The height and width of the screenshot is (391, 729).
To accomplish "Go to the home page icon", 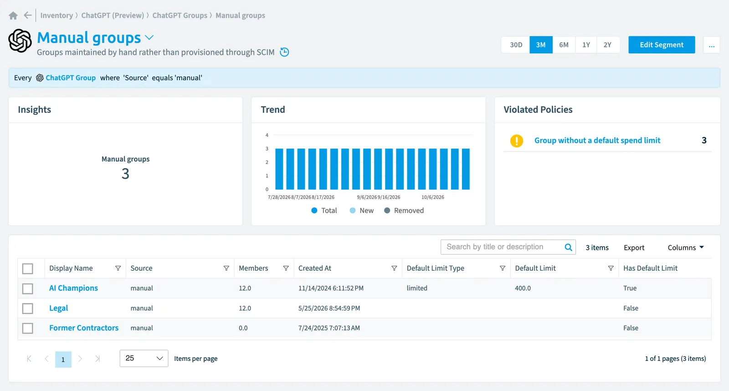I will [x=13, y=15].
